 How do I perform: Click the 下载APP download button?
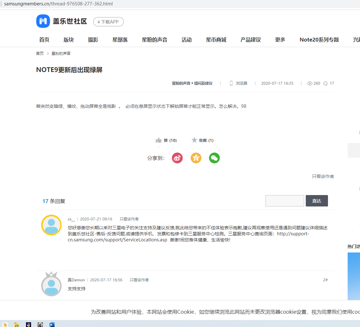108,22
